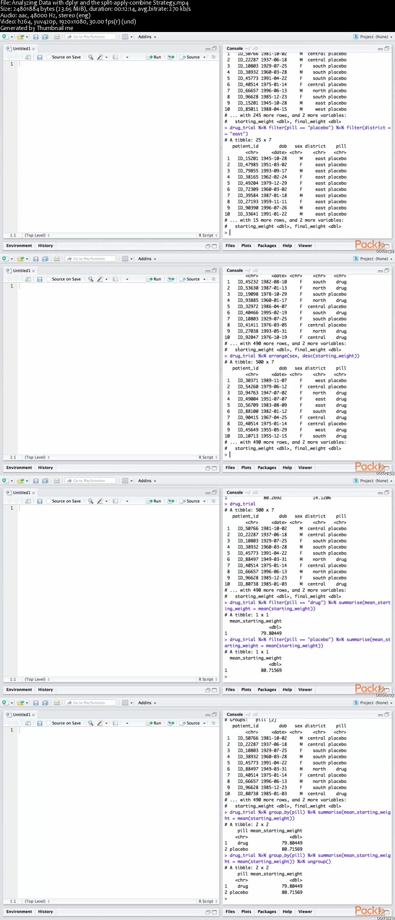Click Open File folder icon in 00:08:07 frame
The height and width of the screenshot is (920, 395).
(20, 481)
